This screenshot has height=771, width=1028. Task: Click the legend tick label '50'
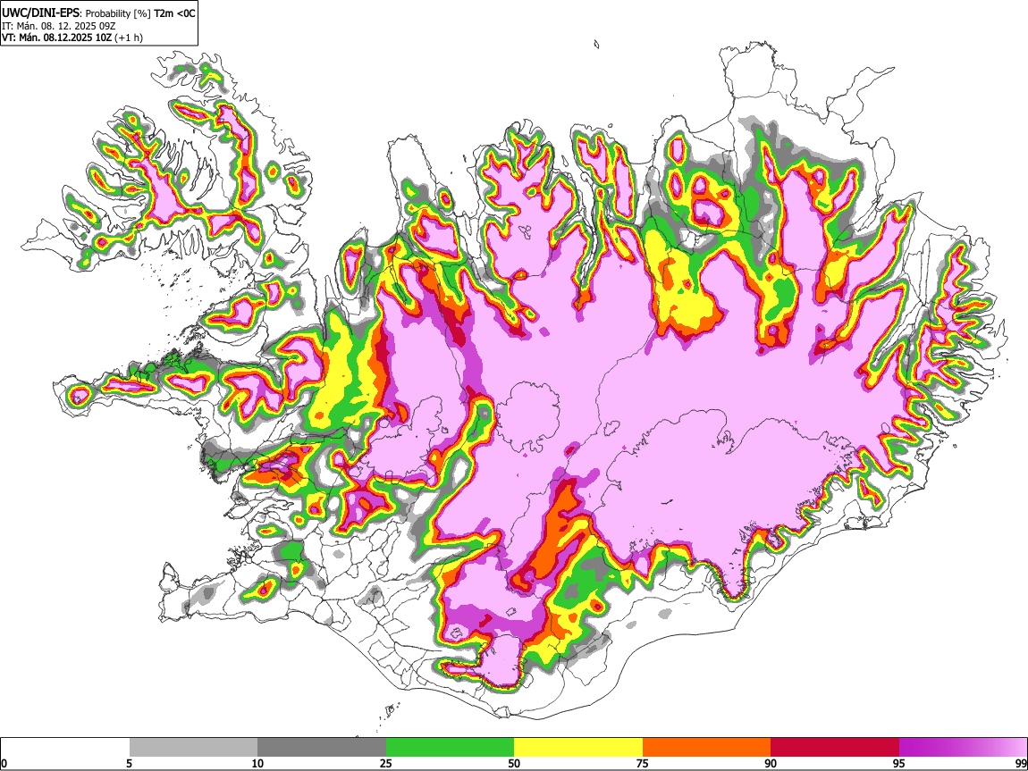click(514, 764)
